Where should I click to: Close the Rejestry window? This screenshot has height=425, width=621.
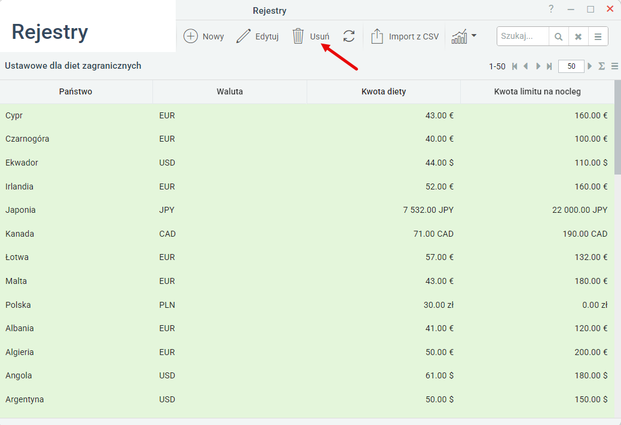click(610, 9)
